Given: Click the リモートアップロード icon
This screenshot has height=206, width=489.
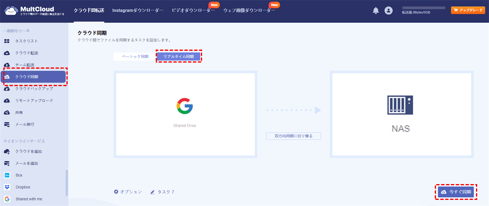Looking at the screenshot, I should click(7, 100).
